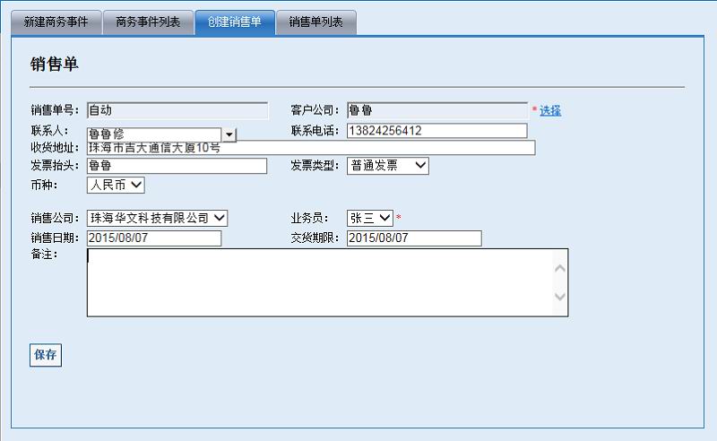Select the 创建销售单 tab
717x441 pixels.
(235, 22)
